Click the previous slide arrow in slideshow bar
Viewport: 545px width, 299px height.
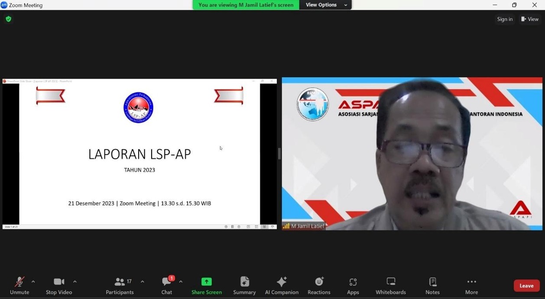pos(226,227)
